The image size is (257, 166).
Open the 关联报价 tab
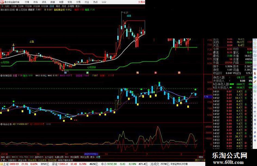13,160
